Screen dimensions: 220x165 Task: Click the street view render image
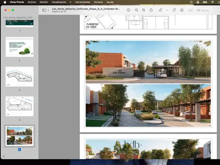[x=148, y=105]
